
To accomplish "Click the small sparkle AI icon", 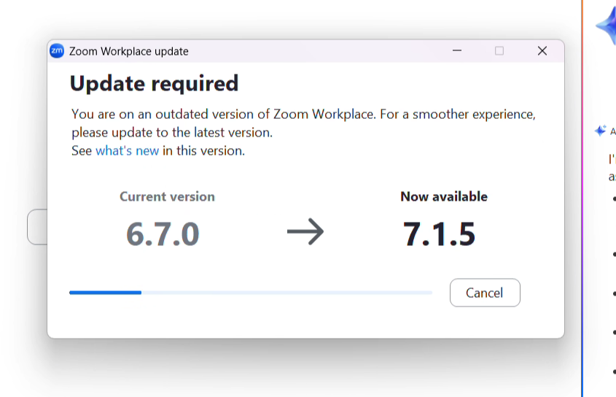I will click(x=600, y=131).
